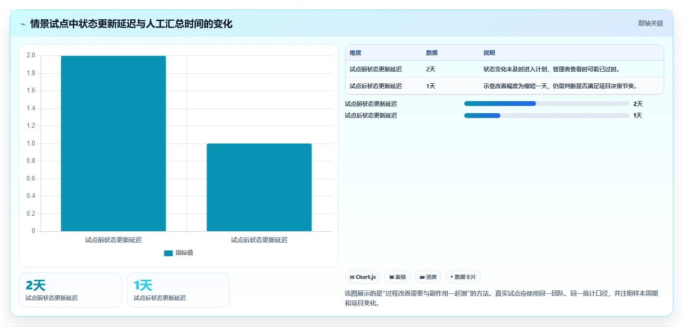This screenshot has height=327, width=683.
Task: Click the Chart.js tag chip
Action: [362, 277]
